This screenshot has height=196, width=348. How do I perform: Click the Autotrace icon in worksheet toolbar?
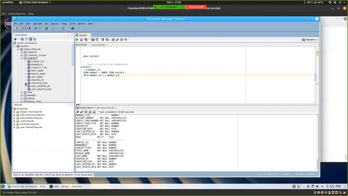93,40
